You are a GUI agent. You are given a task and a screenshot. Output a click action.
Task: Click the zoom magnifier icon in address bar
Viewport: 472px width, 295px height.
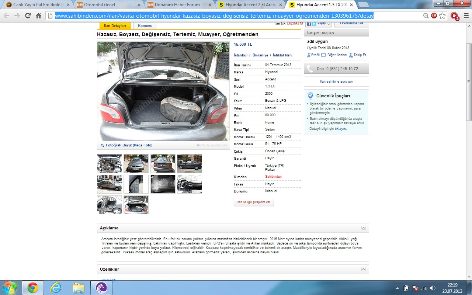tap(426, 16)
